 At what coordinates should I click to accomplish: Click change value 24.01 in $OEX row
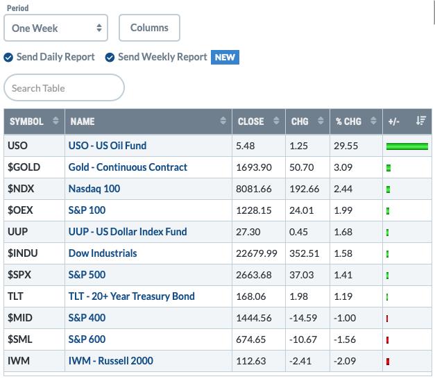pos(302,210)
